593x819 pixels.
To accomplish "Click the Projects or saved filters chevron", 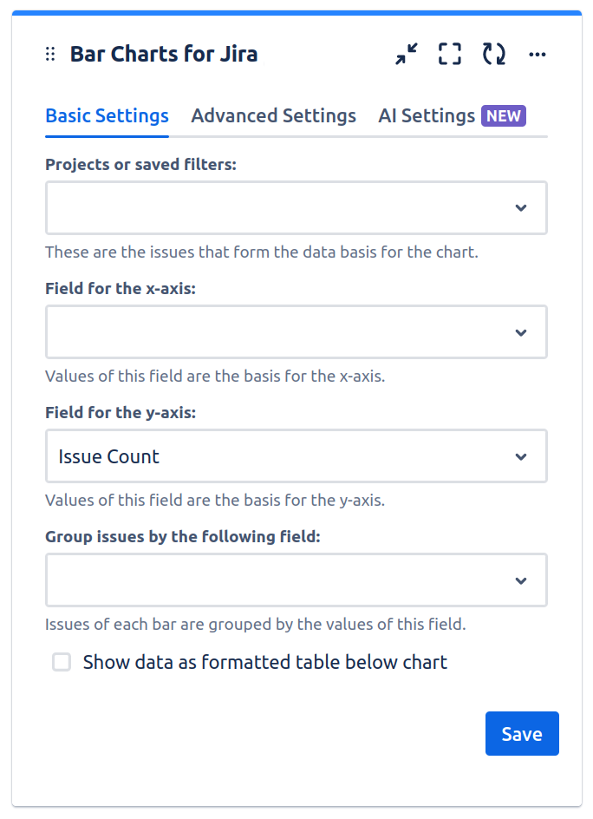I will (x=521, y=208).
